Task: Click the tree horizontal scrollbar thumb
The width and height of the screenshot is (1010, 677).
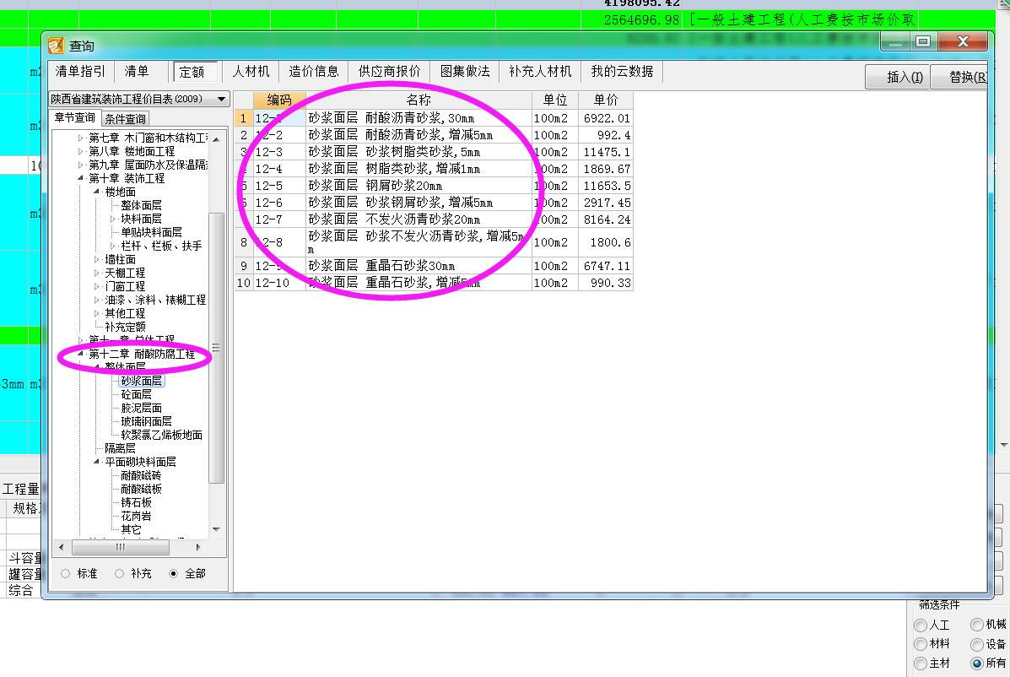Action: [121, 548]
